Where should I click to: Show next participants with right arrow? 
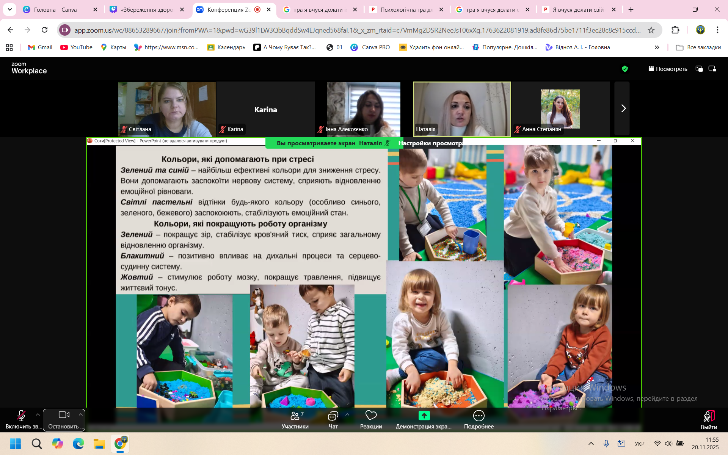coord(623,109)
